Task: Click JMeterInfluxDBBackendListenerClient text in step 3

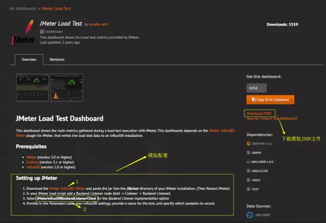Action: pyautogui.click(x=66, y=199)
